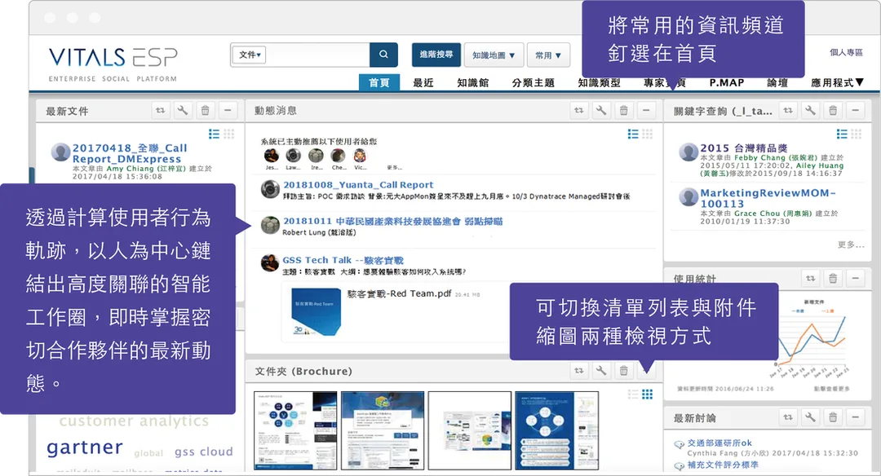This screenshot has height=476, width=881.
Task: Remove 動態消息 panel via trash icon
Action: [624, 111]
